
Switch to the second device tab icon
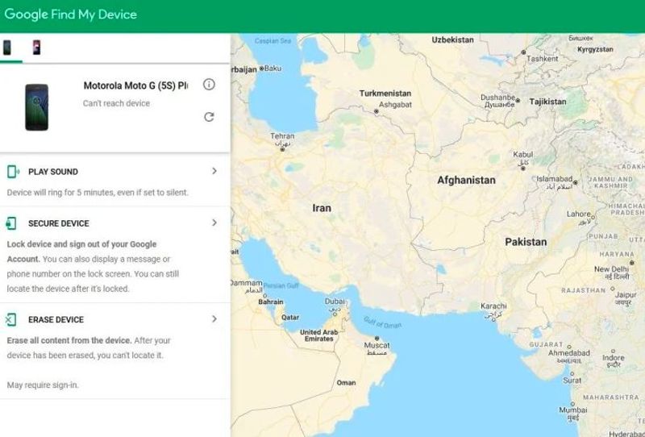[x=36, y=48]
